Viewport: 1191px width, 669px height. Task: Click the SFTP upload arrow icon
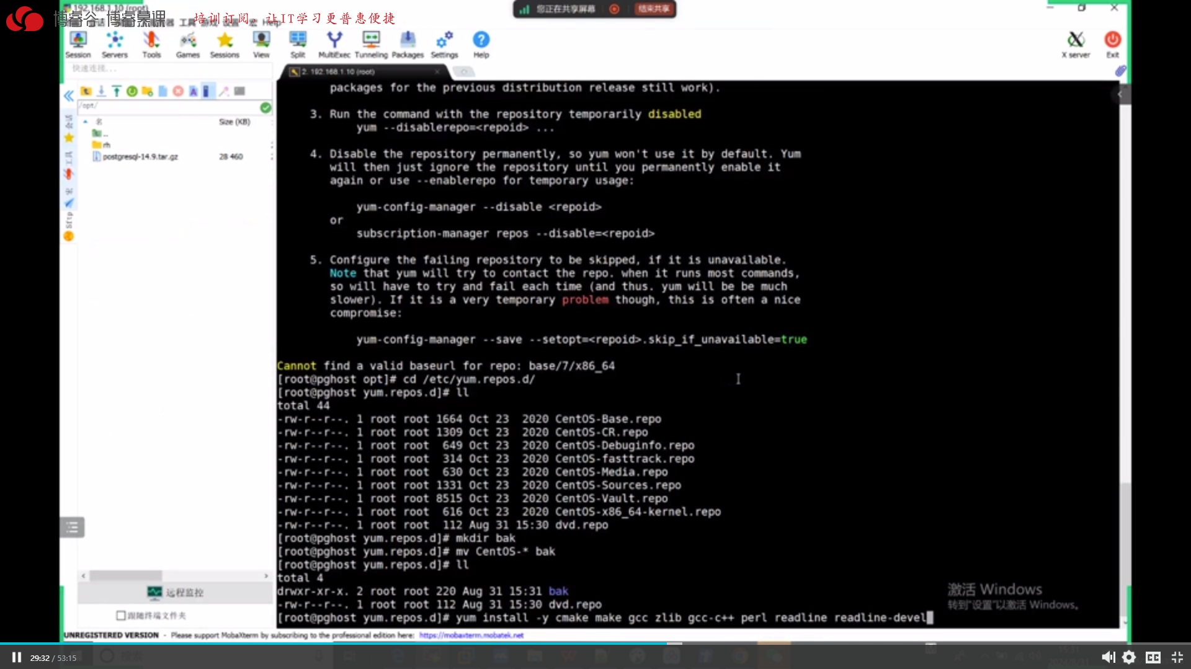(x=117, y=91)
